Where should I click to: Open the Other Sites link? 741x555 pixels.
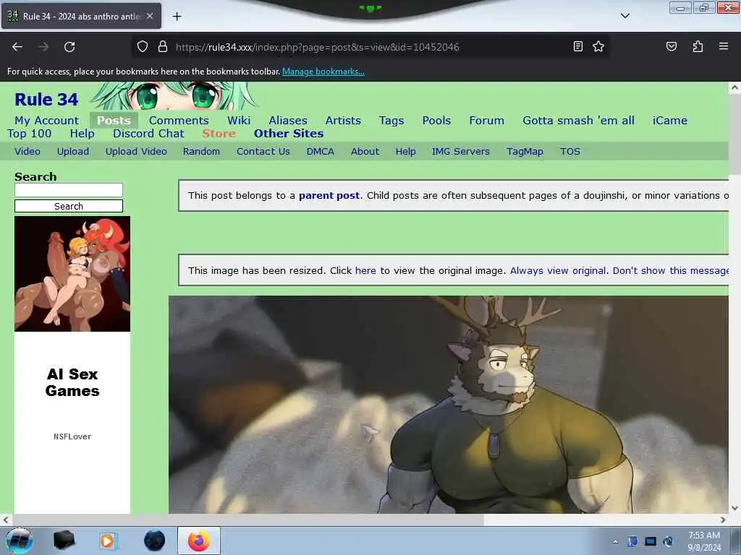click(x=289, y=134)
